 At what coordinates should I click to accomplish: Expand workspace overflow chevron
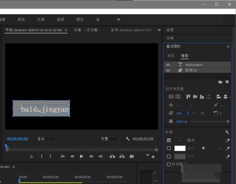point(118,19)
